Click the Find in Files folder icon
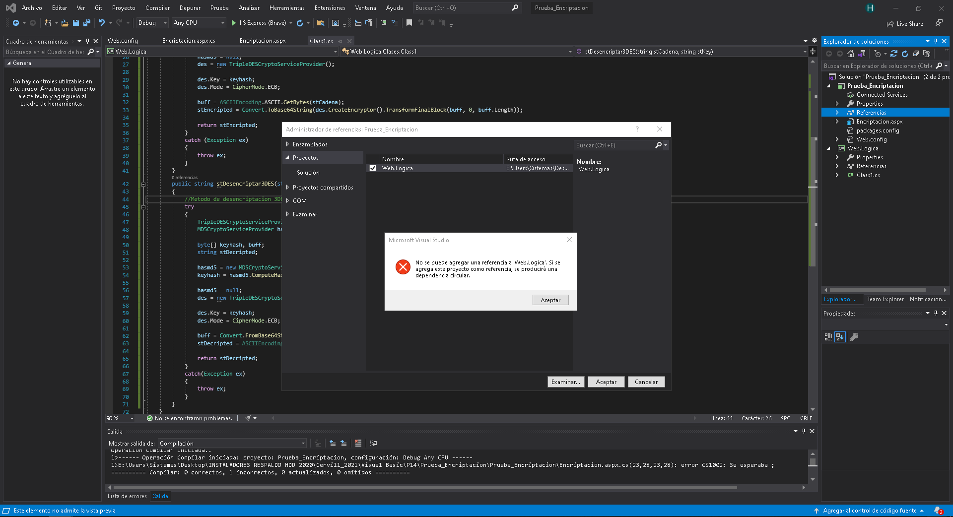Screen dimensions: 953x517 [x=321, y=23]
